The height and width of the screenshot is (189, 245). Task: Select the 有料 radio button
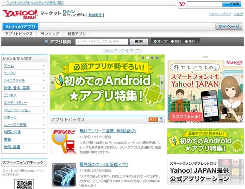point(172,42)
